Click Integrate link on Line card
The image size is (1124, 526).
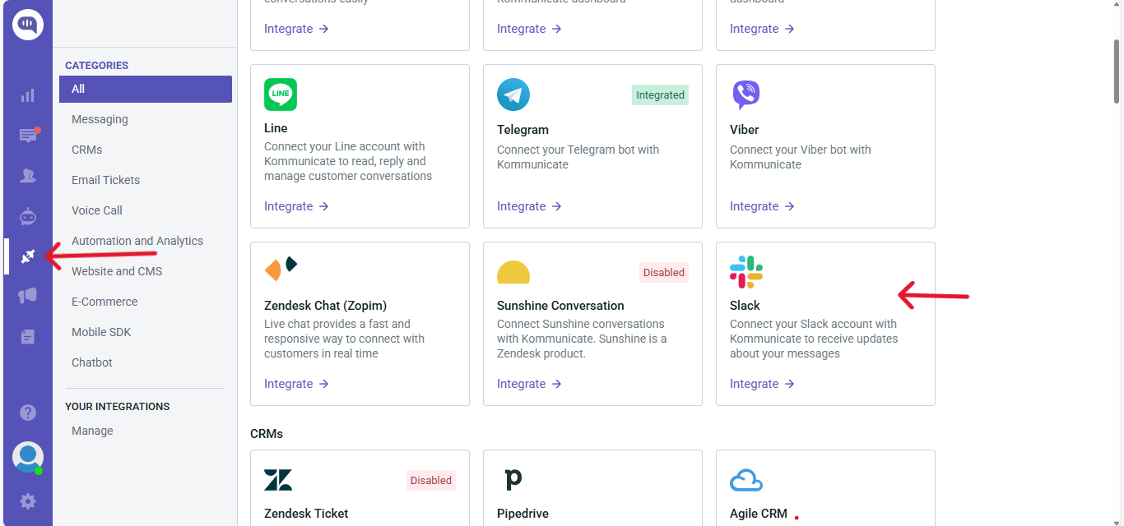point(296,206)
